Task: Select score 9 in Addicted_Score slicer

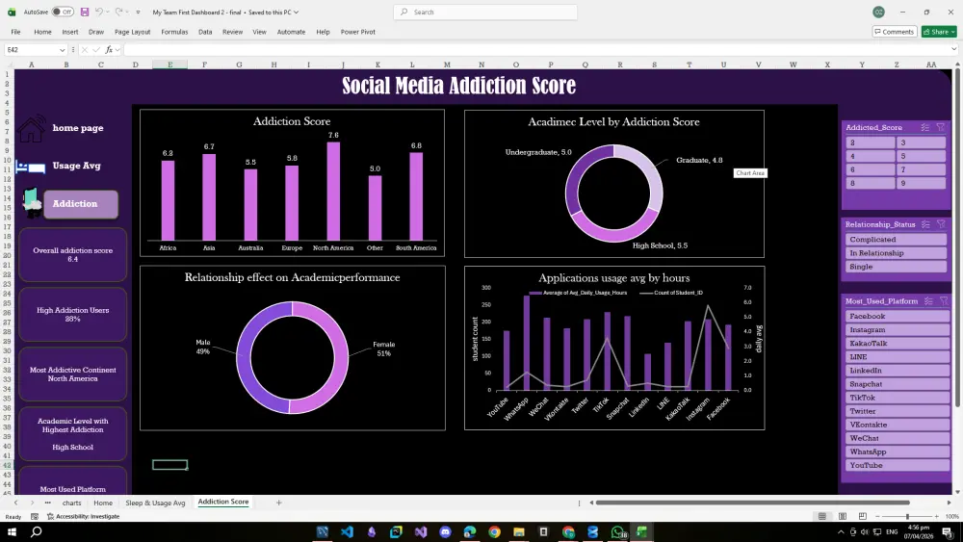Action: (921, 183)
